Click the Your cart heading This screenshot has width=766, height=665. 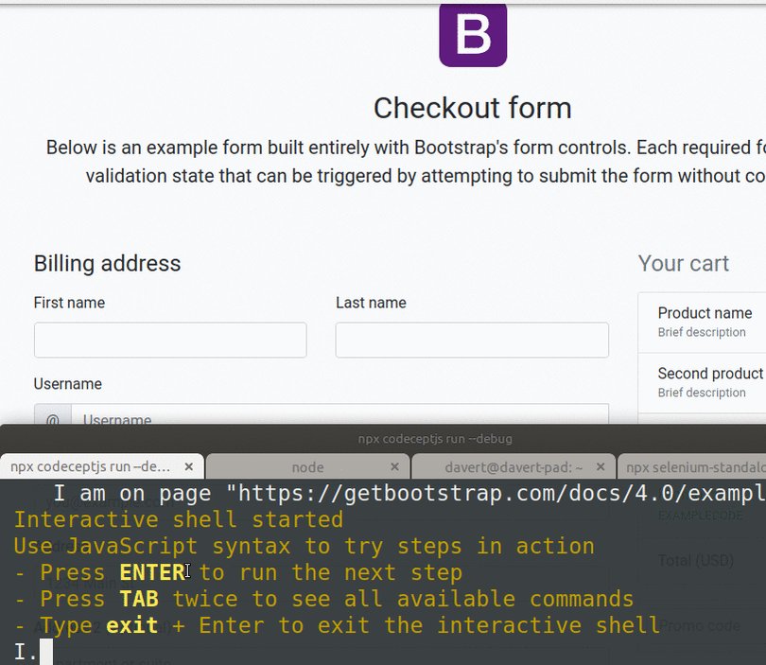(x=684, y=263)
